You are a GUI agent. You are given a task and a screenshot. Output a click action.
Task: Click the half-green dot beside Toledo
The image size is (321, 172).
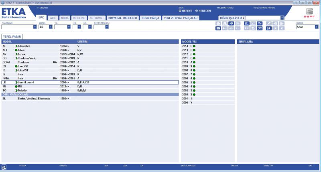pyautogui.click(x=16, y=91)
